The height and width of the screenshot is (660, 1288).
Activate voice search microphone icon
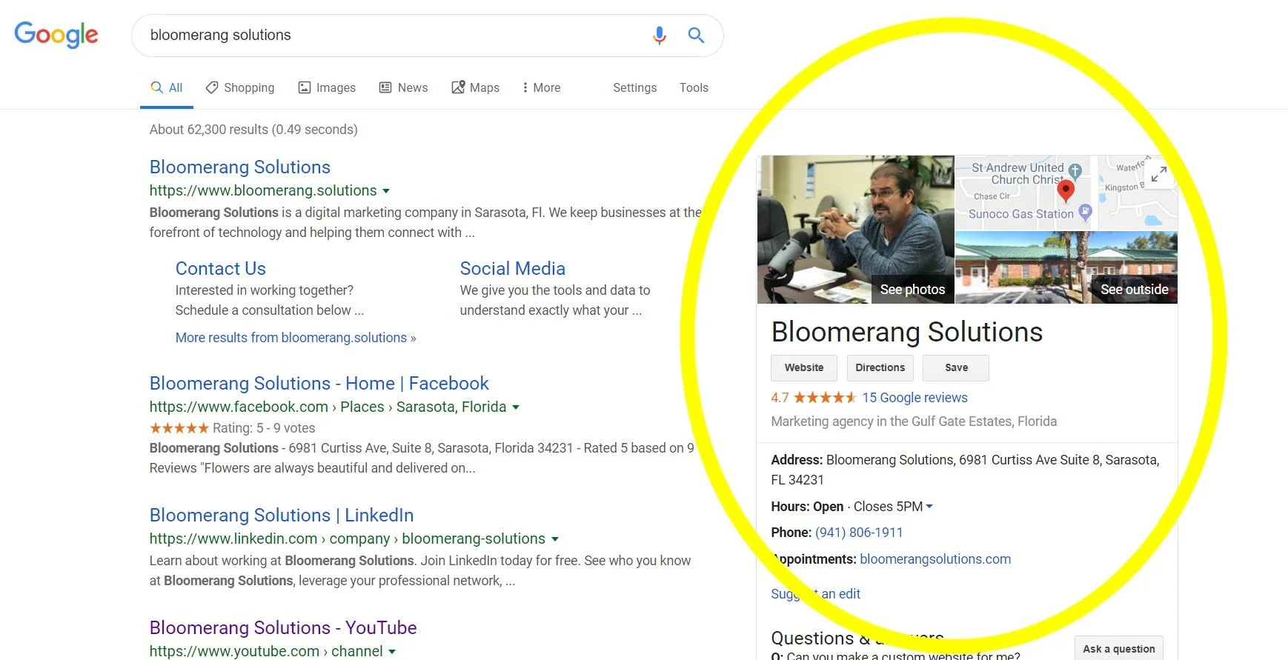click(x=659, y=35)
